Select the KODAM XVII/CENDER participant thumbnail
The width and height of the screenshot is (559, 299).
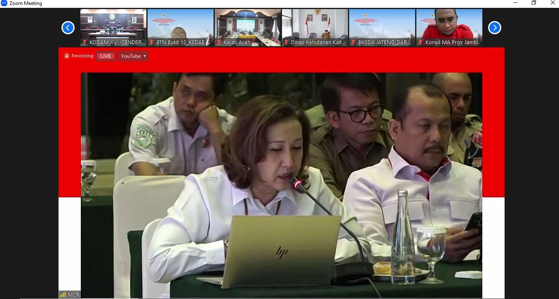pos(113,25)
